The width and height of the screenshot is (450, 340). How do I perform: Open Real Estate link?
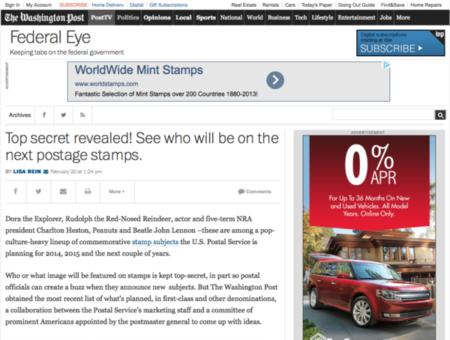[x=244, y=5]
